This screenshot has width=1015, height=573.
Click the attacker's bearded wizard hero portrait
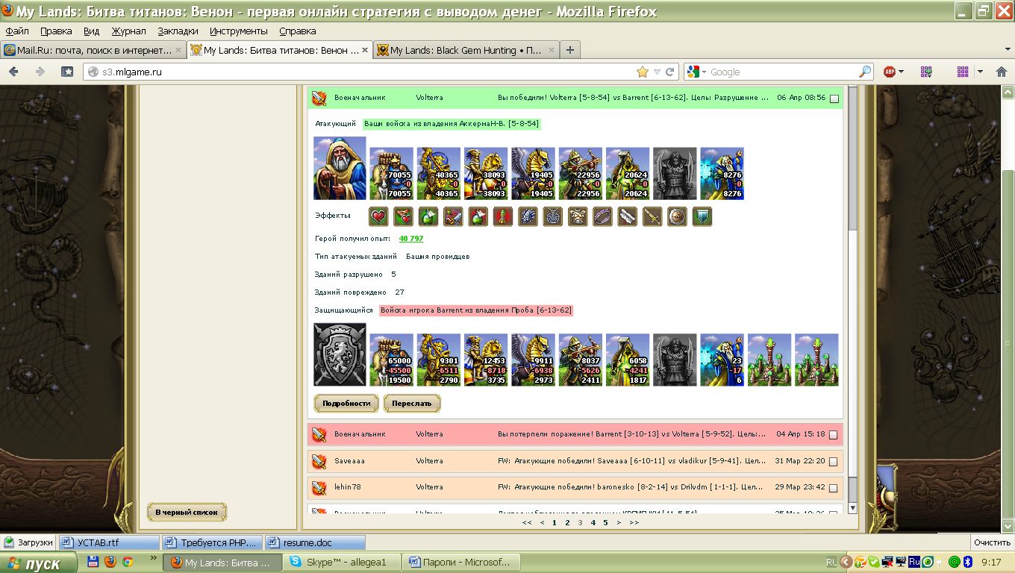coord(340,168)
